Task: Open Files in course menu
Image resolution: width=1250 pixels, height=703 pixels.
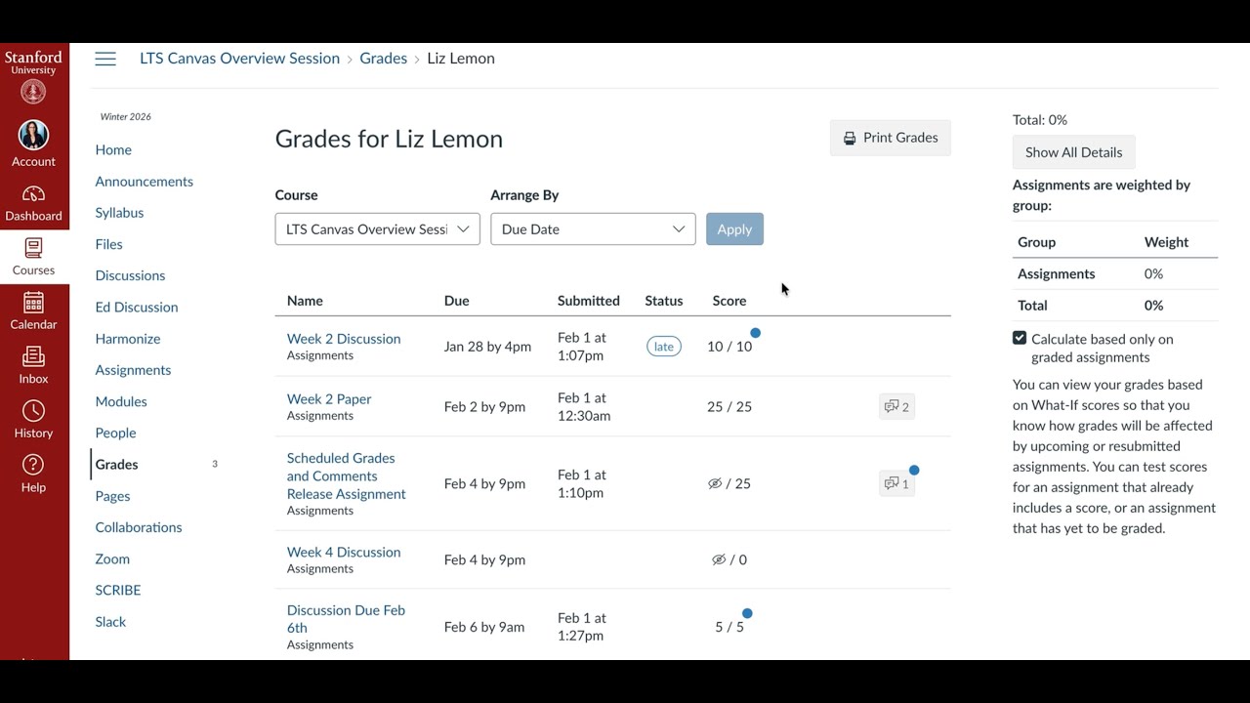Action: 108,244
